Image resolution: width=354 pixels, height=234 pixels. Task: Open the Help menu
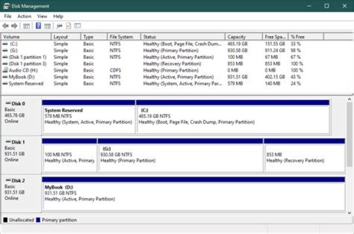(x=58, y=16)
